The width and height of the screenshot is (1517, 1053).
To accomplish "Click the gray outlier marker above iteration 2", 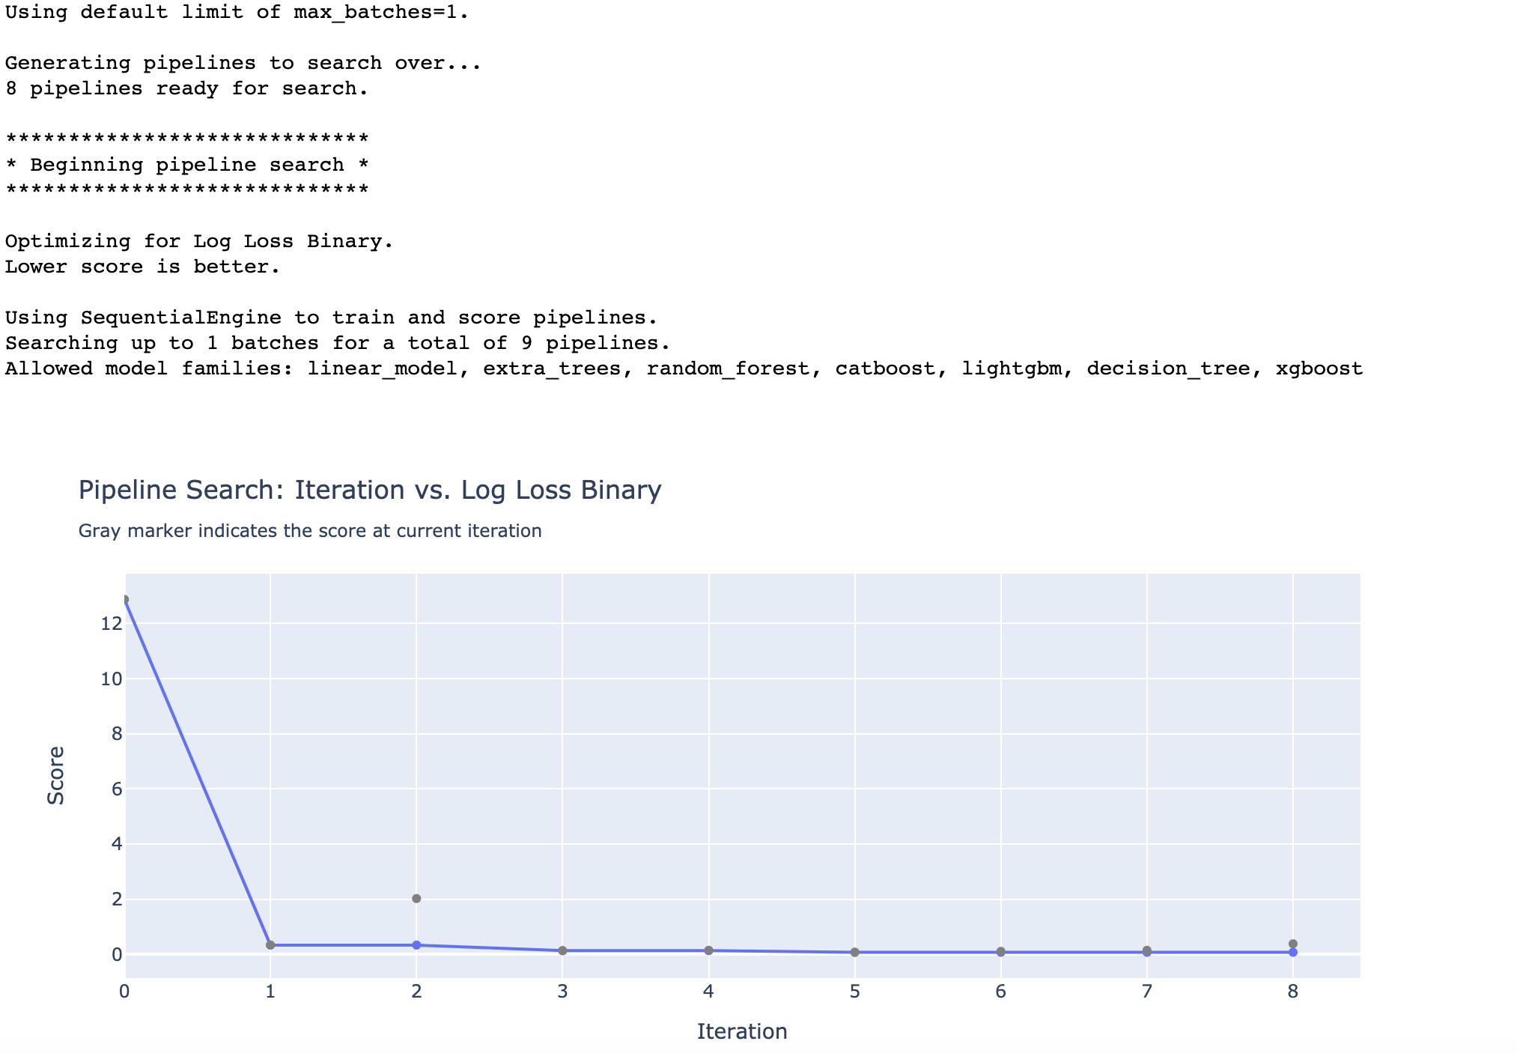I will pyautogui.click(x=416, y=899).
